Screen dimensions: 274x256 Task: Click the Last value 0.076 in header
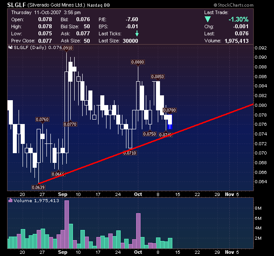click(242, 34)
